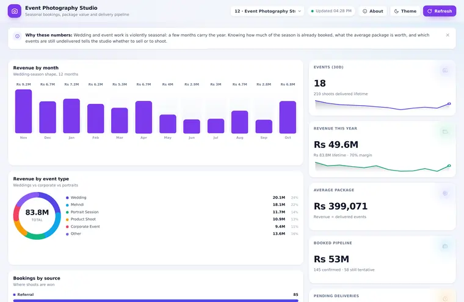Click the Portrait Session legend color dot
This screenshot has width=464, height=302.
[67, 212]
